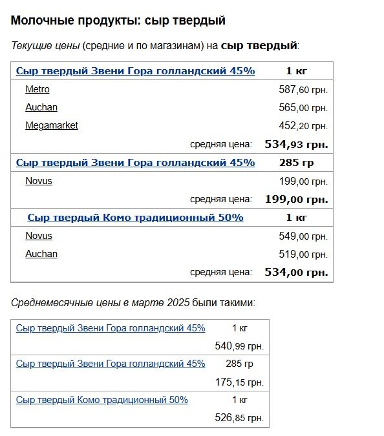Open March table Звени Гора 1 кг link
384x436 pixels.
coord(111,328)
